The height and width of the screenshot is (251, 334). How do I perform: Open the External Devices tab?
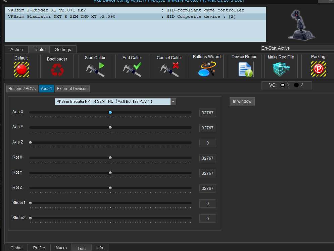coord(72,88)
